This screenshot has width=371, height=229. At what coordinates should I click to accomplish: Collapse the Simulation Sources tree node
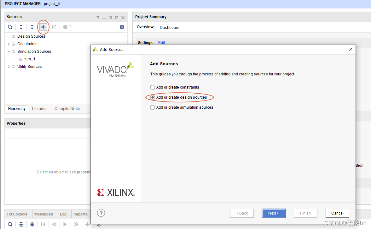pos(9,52)
